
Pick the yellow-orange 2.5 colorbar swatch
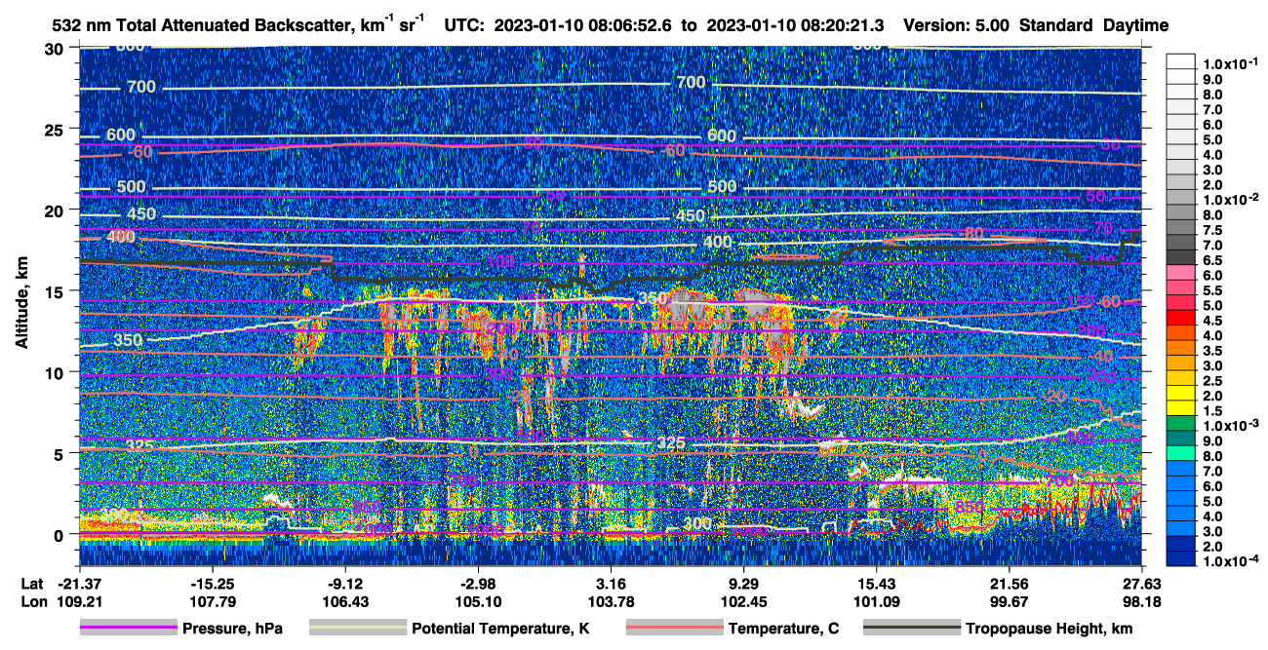(x=1180, y=379)
